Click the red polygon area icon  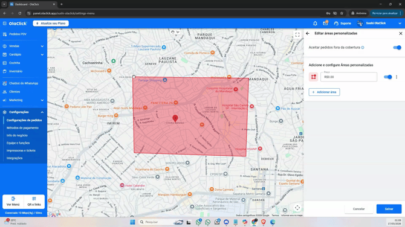313,77
